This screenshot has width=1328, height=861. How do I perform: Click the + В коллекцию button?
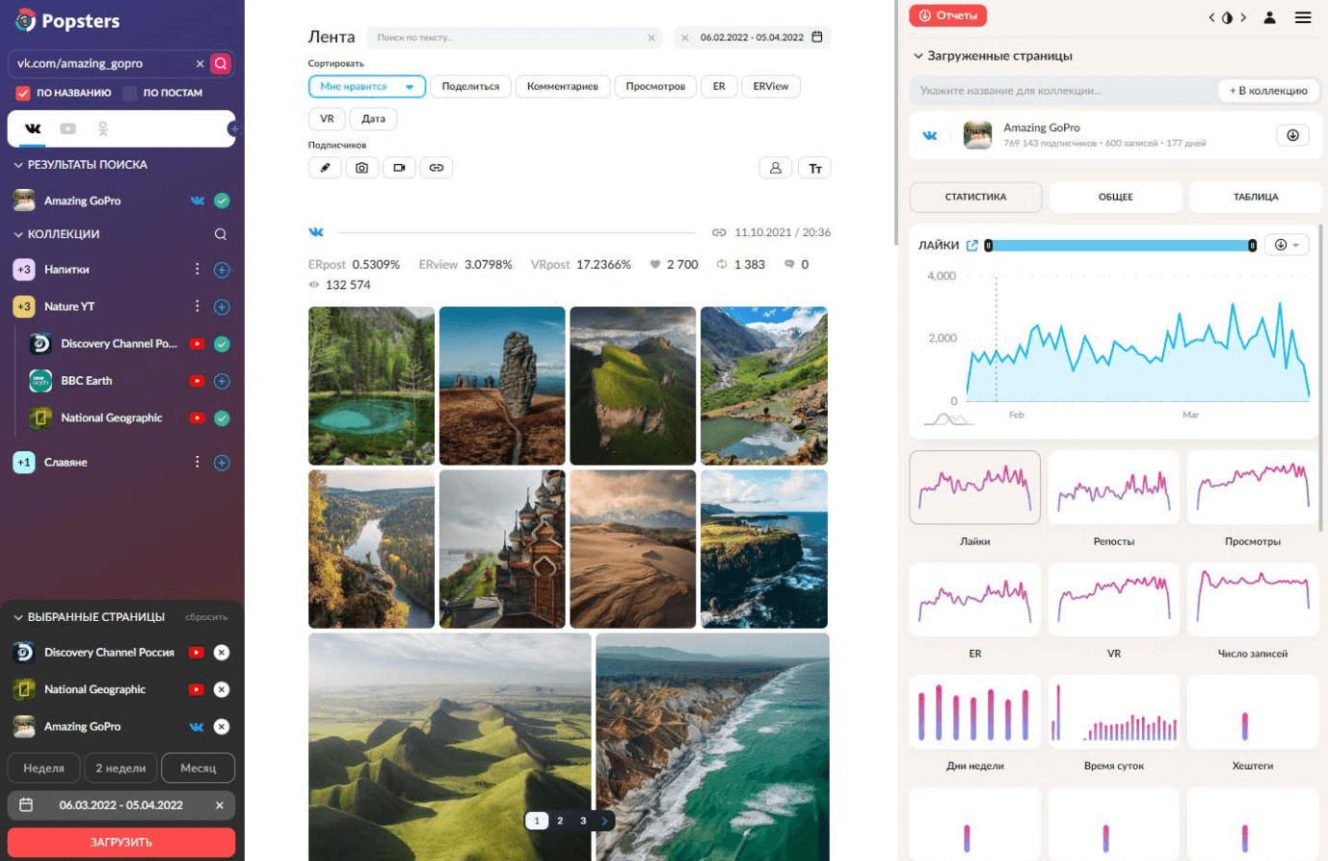(1268, 91)
